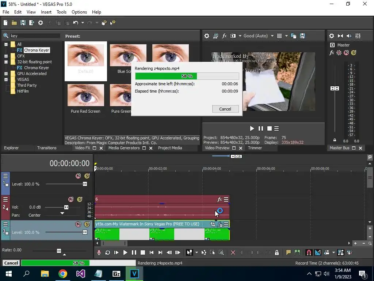Viewport: 374px width, 281px height.
Task: Play the video preview
Action: click(252, 128)
